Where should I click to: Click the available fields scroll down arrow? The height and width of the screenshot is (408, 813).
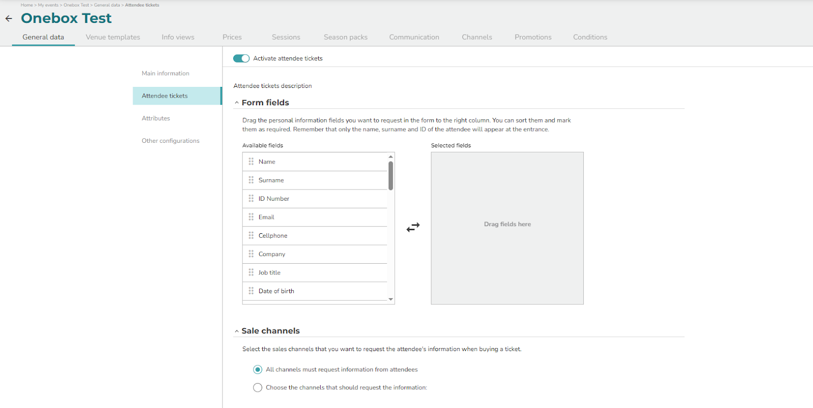coord(391,299)
